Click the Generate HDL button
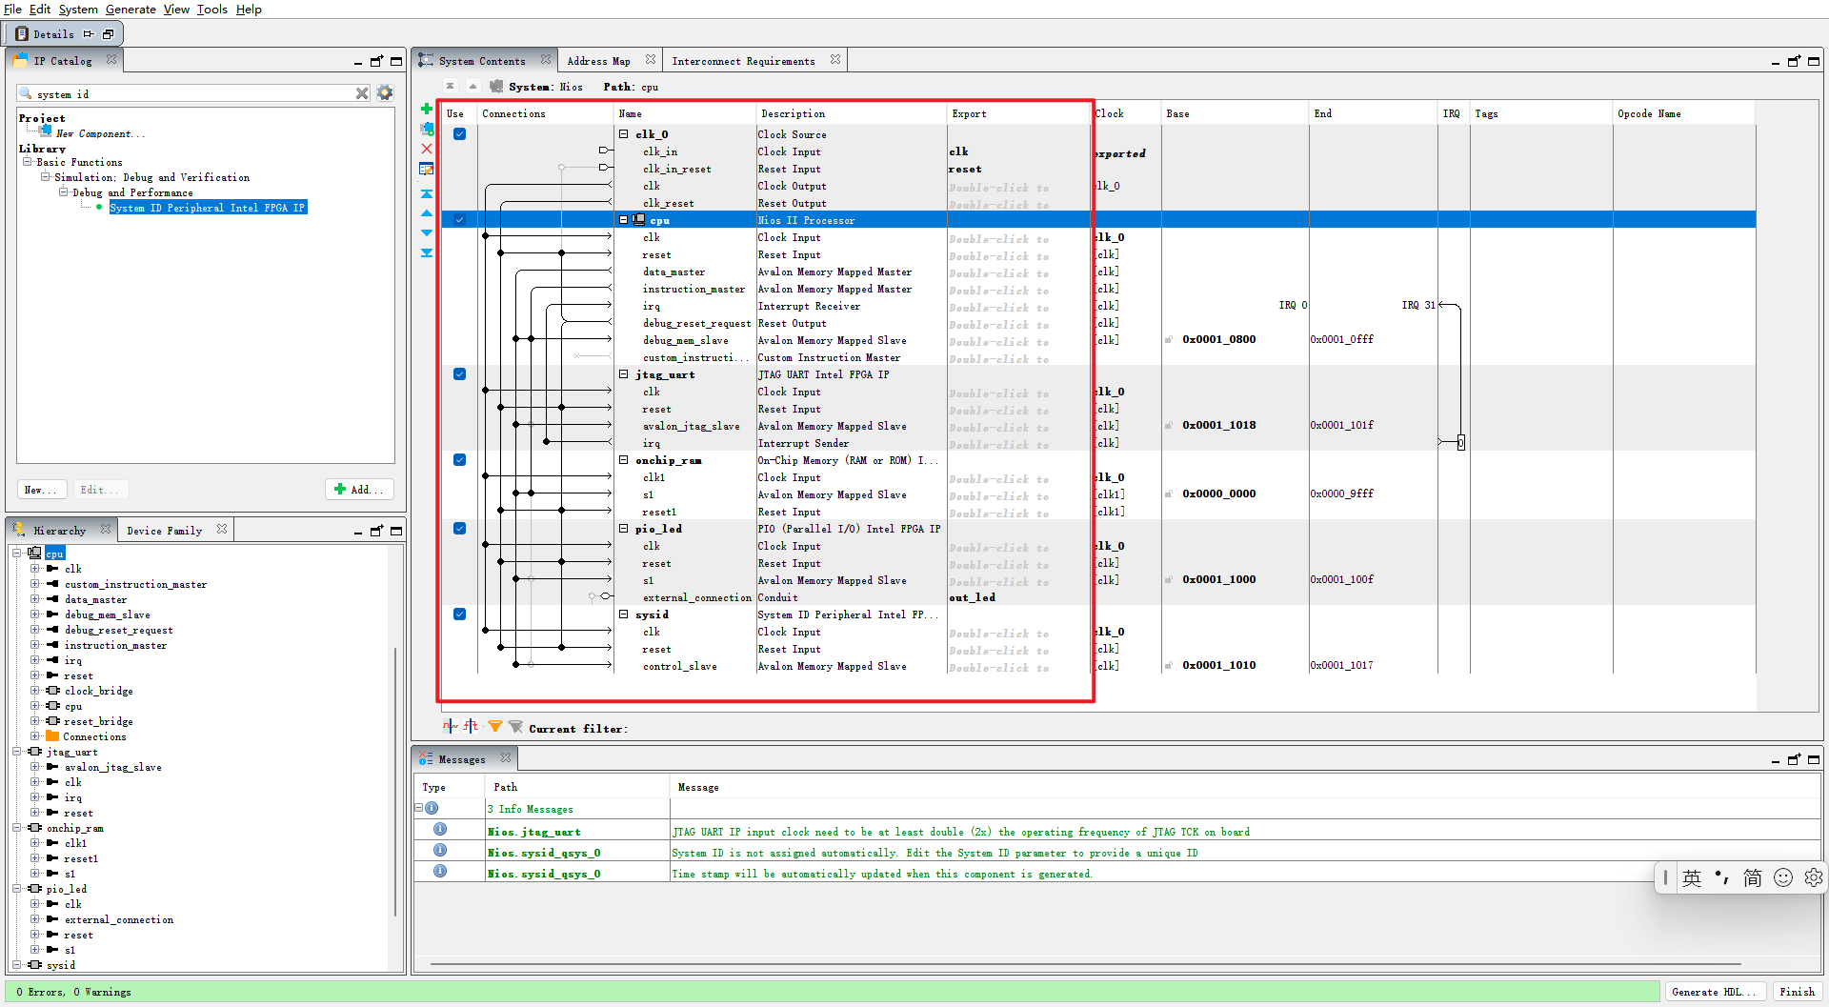 pyautogui.click(x=1714, y=992)
